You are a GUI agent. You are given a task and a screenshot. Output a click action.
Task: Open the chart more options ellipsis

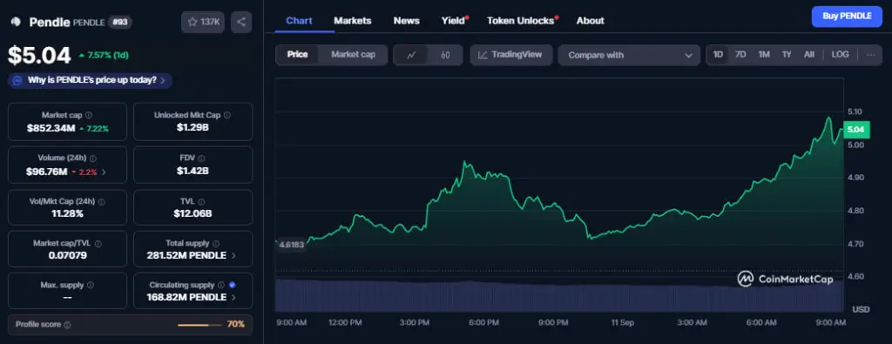[x=870, y=55]
